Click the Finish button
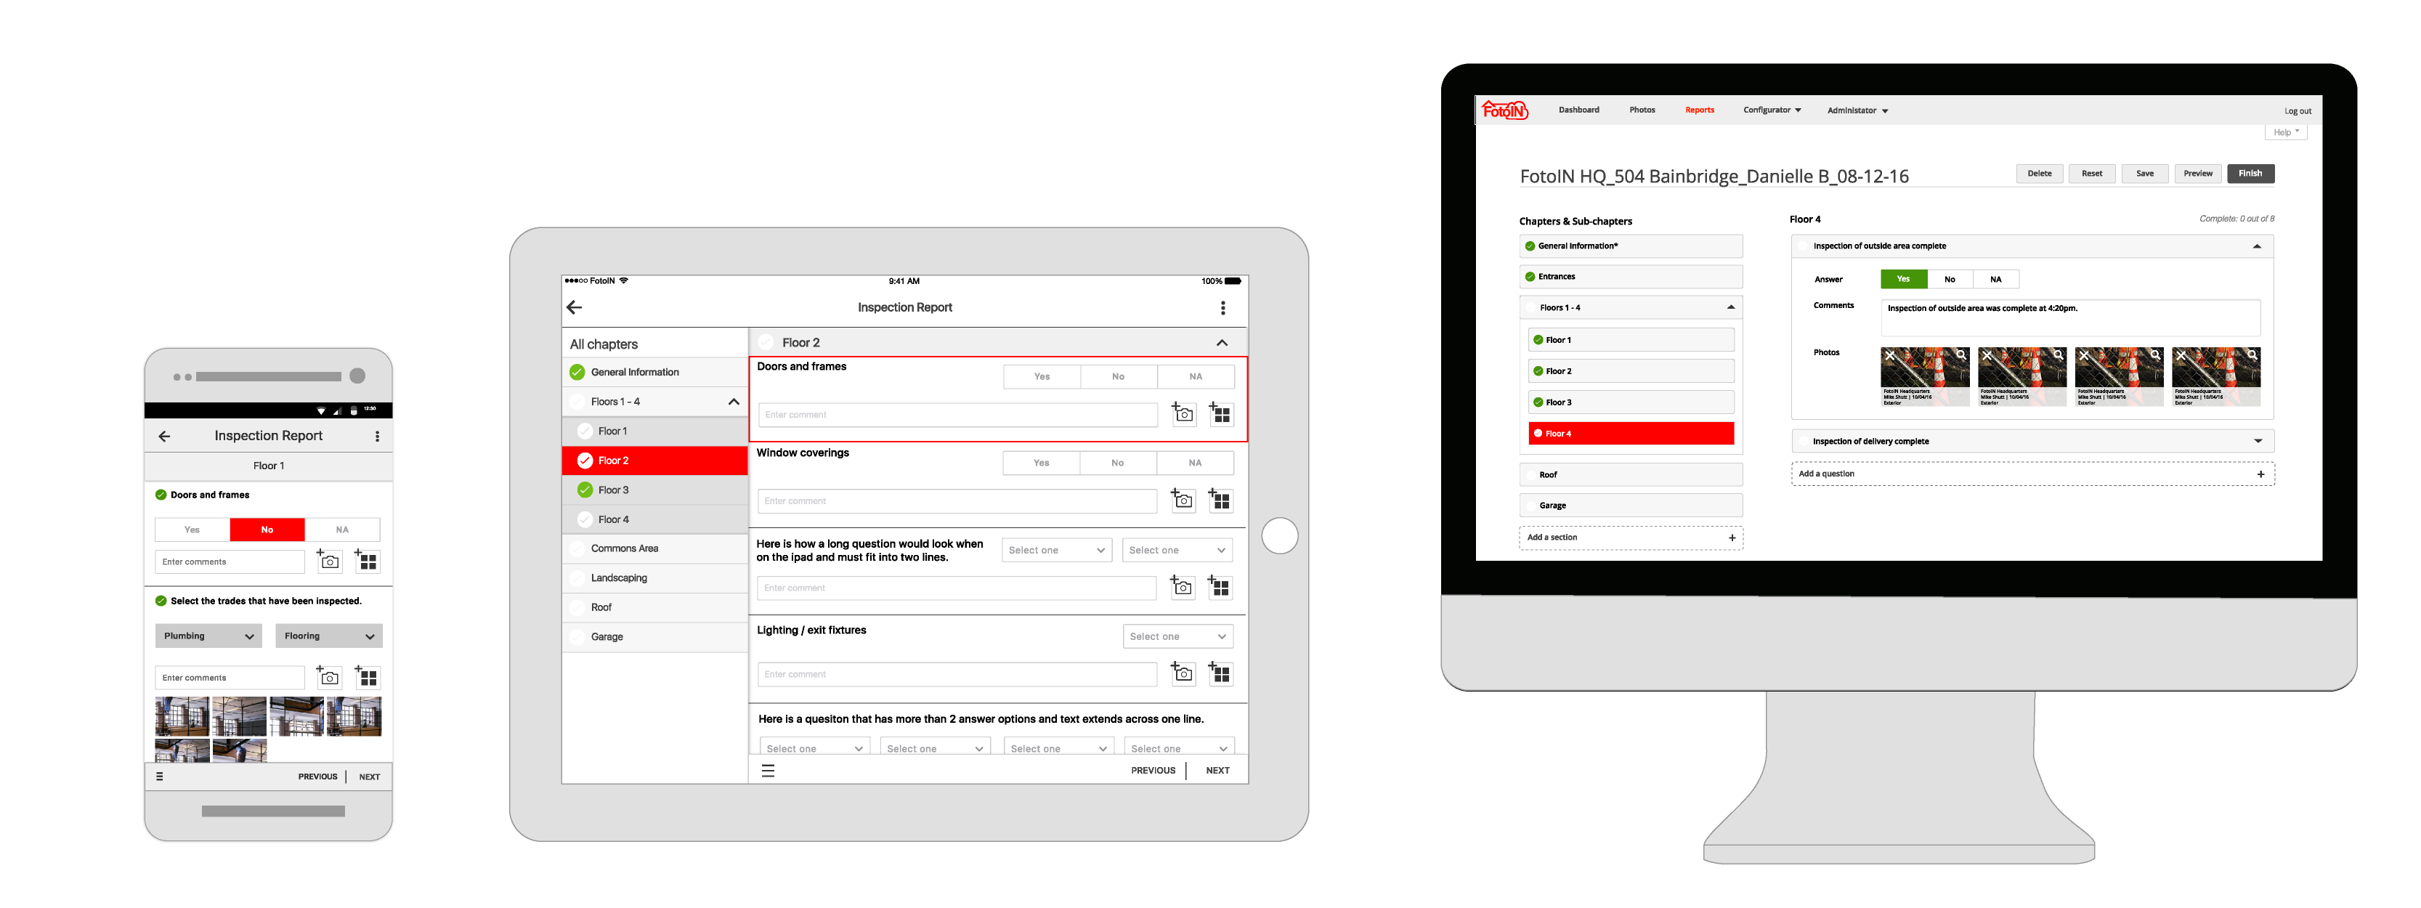Image resolution: width=2421 pixels, height=908 pixels. click(x=2250, y=174)
